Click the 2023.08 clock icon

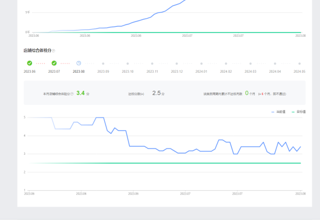coord(79,63)
